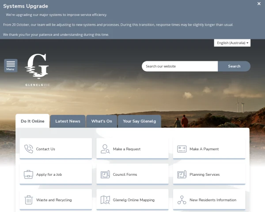This screenshot has width=265, height=212.
Task: Click the Council Forms blueprint icon
Action: pos(105,174)
